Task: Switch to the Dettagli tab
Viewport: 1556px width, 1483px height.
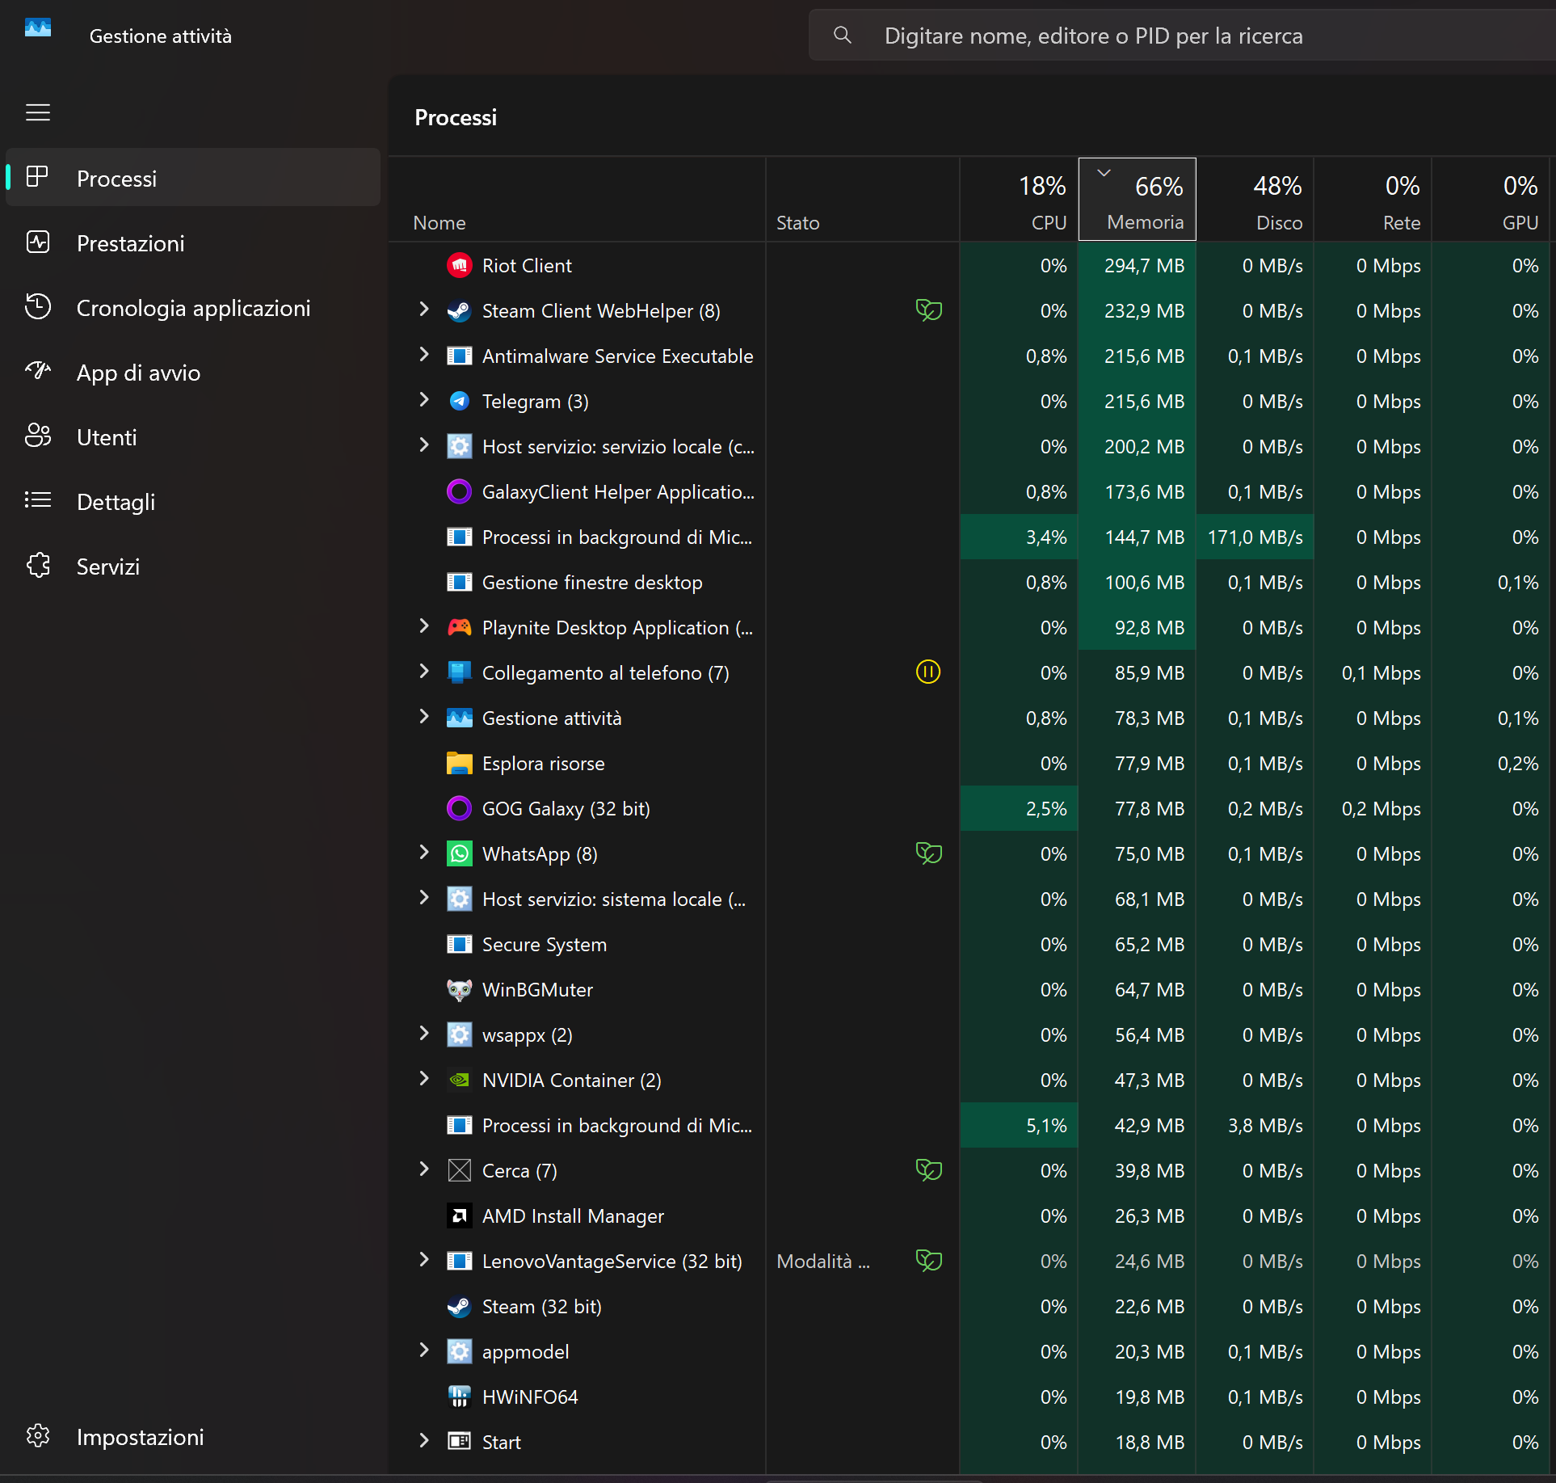Action: point(116,502)
